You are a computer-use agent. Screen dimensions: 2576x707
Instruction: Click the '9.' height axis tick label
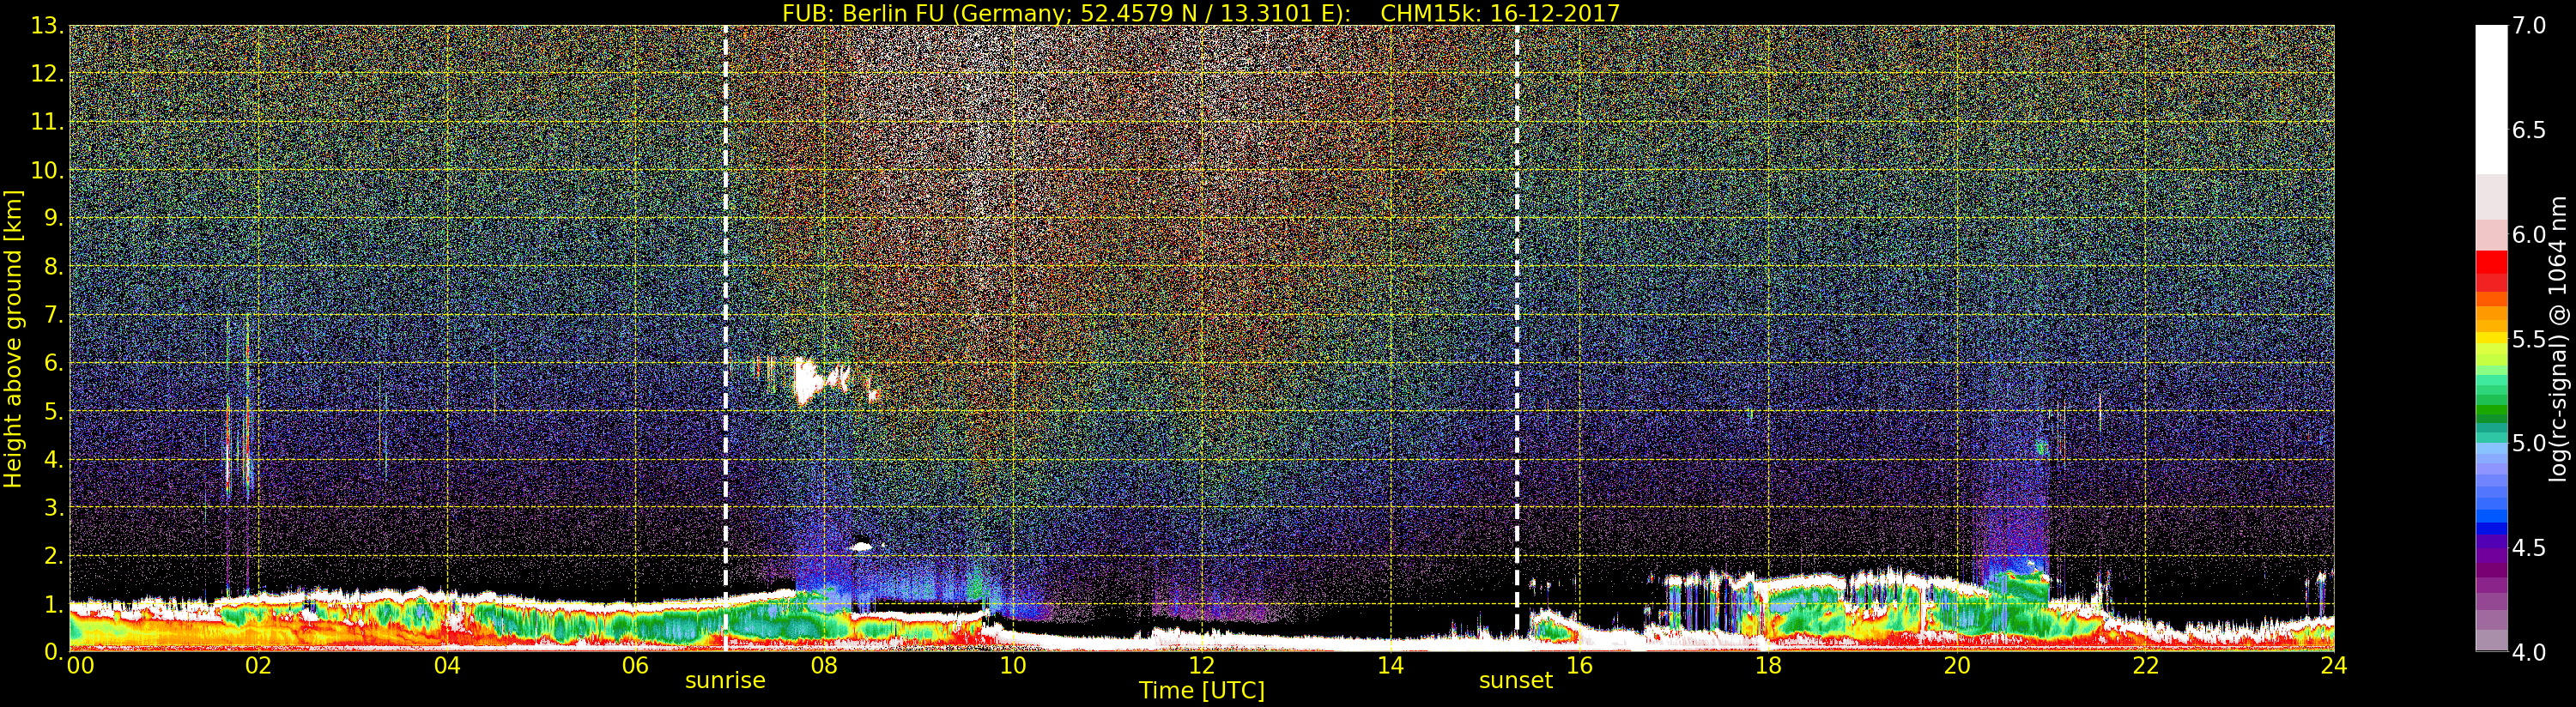point(53,218)
